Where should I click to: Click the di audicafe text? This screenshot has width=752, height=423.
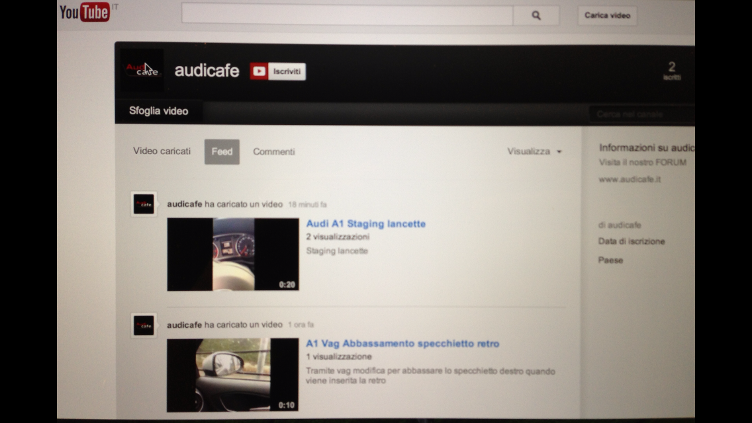(x=620, y=225)
